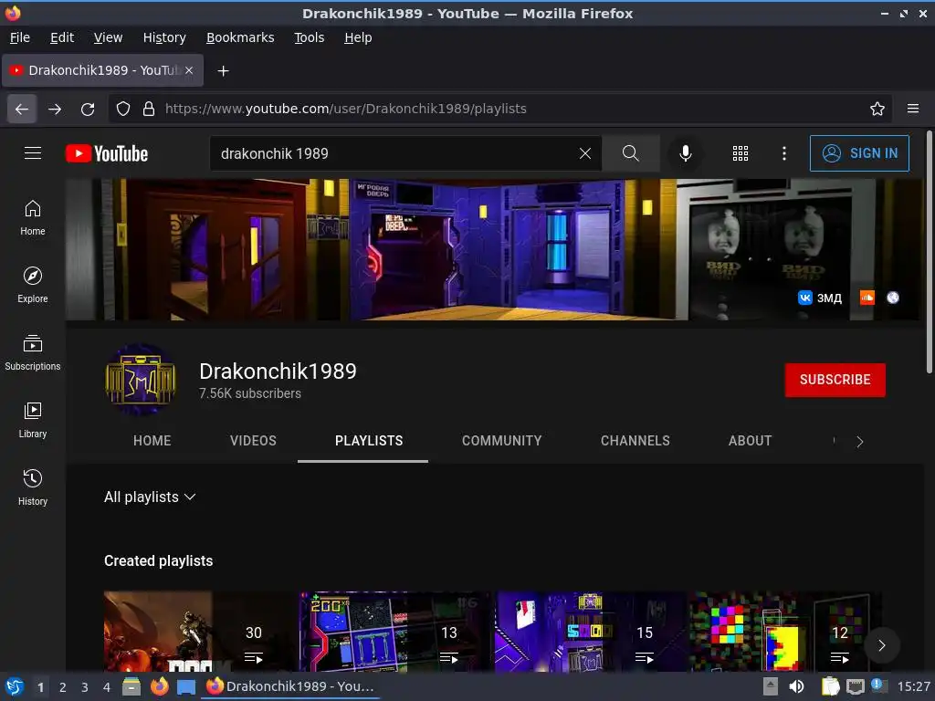Click the Created playlists heading
This screenshot has height=701, width=935.
point(158,561)
